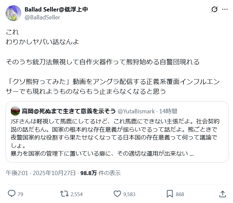Screen dimensions: 233x203
Task: Click the @BalladSeller handle
Action: pyautogui.click(x=42, y=17)
